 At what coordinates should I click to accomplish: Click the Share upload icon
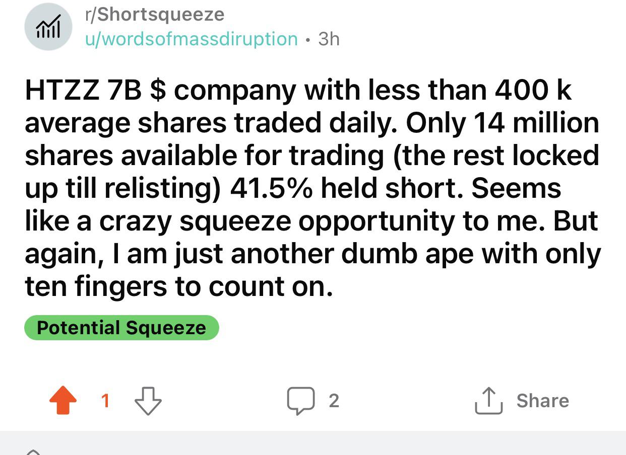point(487,400)
